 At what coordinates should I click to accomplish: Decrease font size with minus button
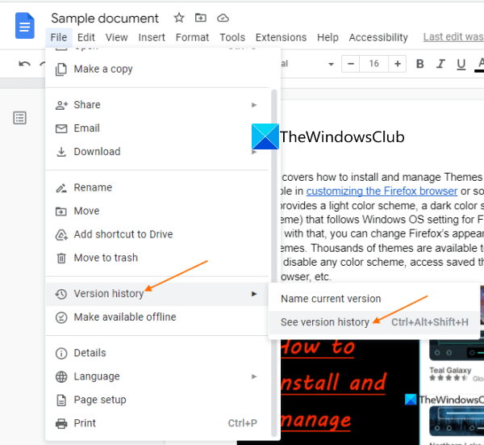tap(351, 64)
